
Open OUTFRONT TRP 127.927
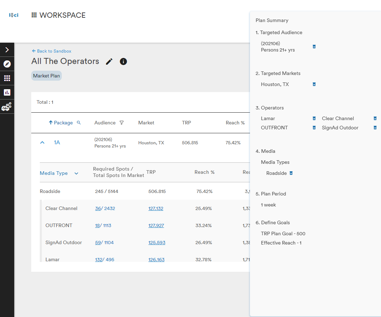[156, 225]
